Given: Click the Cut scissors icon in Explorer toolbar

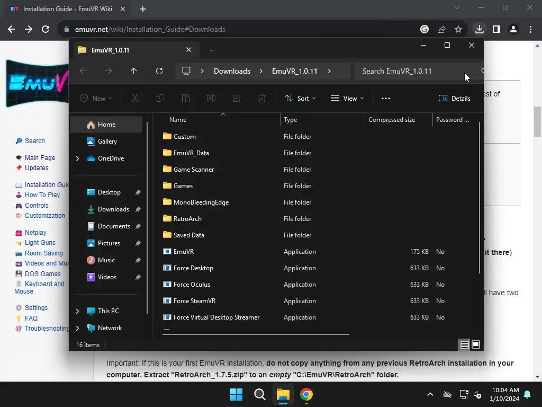Looking at the screenshot, I should click(x=135, y=98).
